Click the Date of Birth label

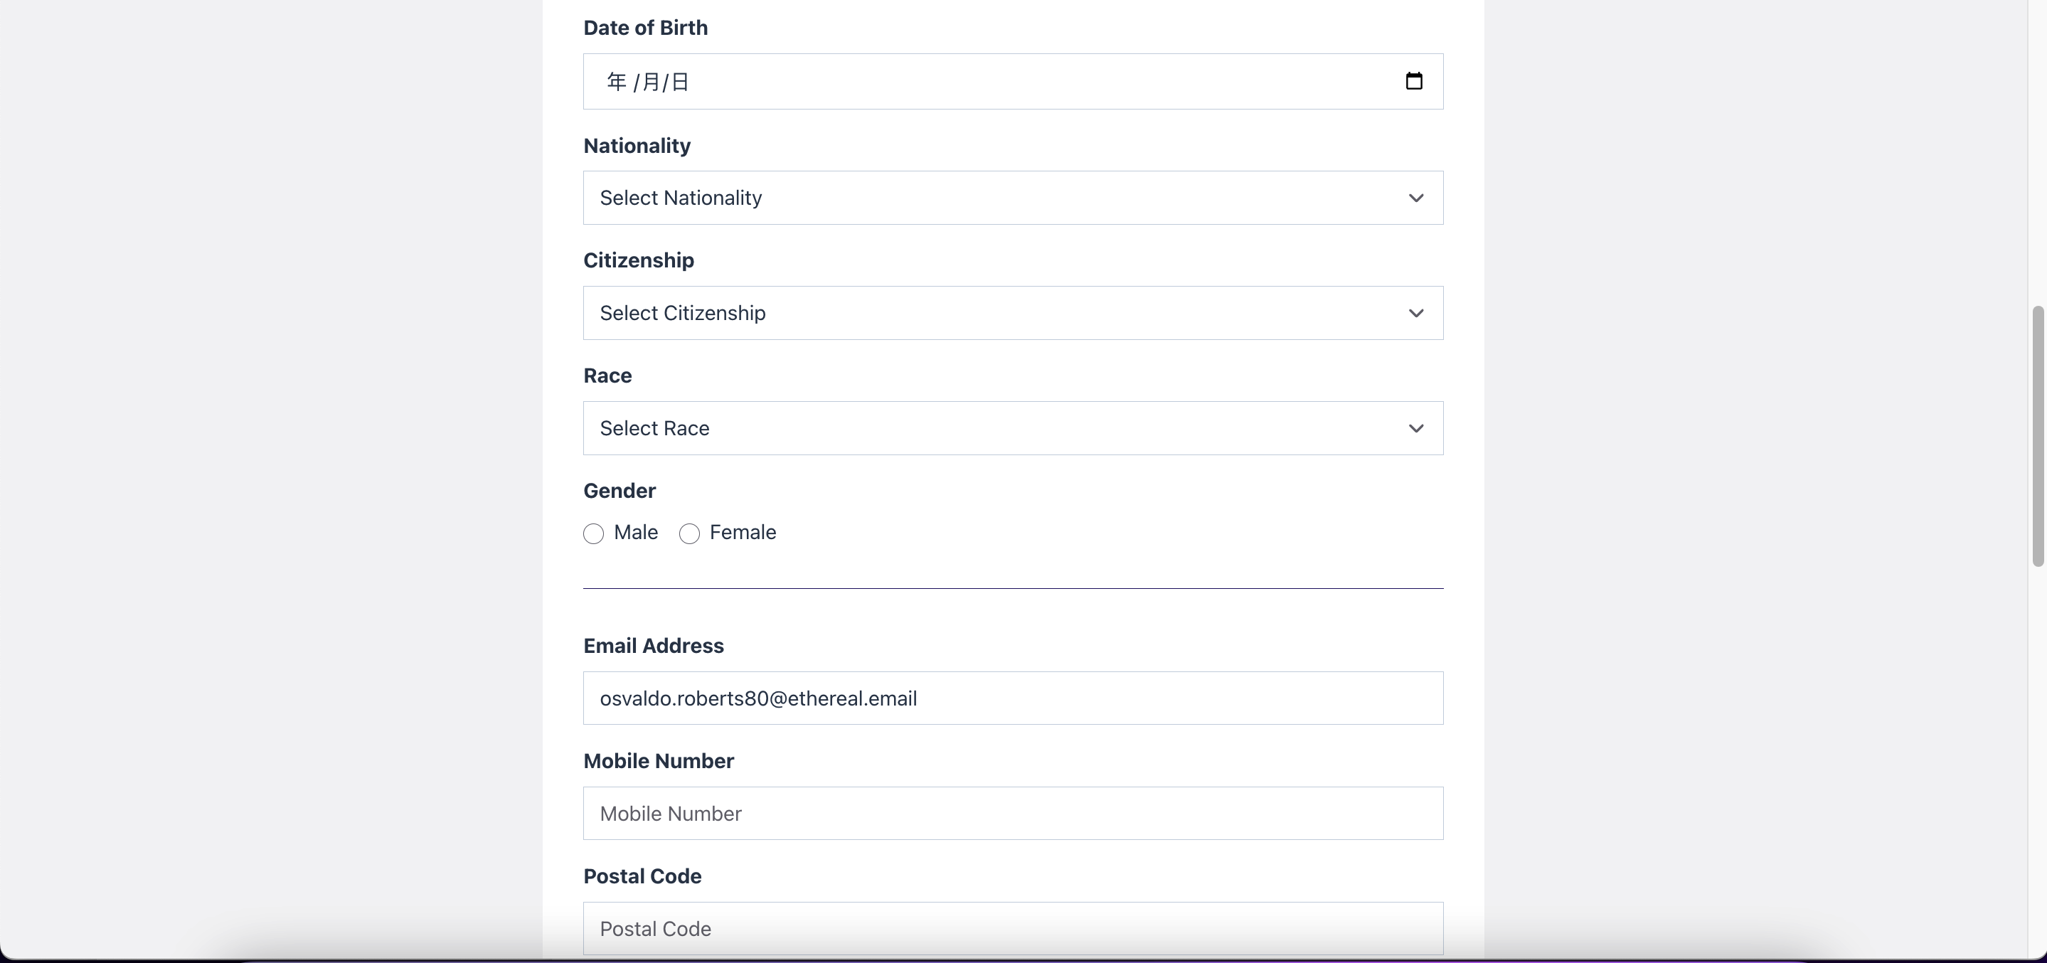pos(645,28)
